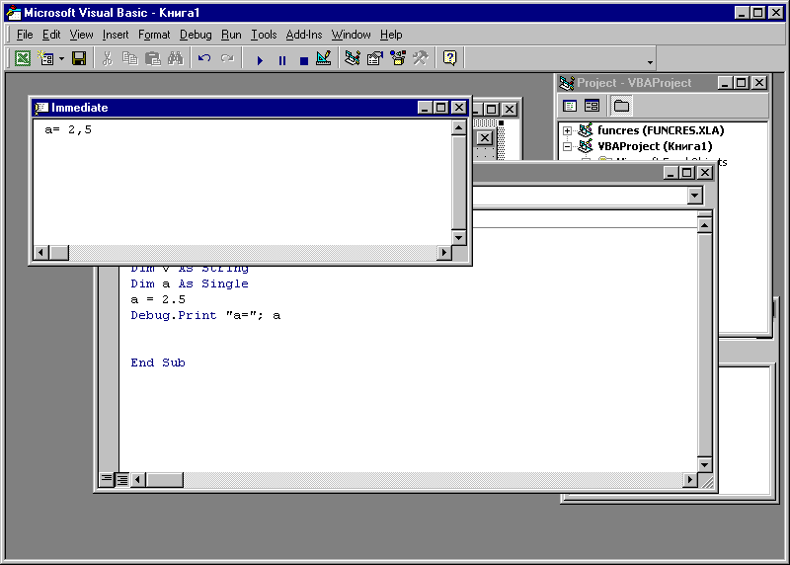Click the Paste clipboard icon

pos(153,58)
